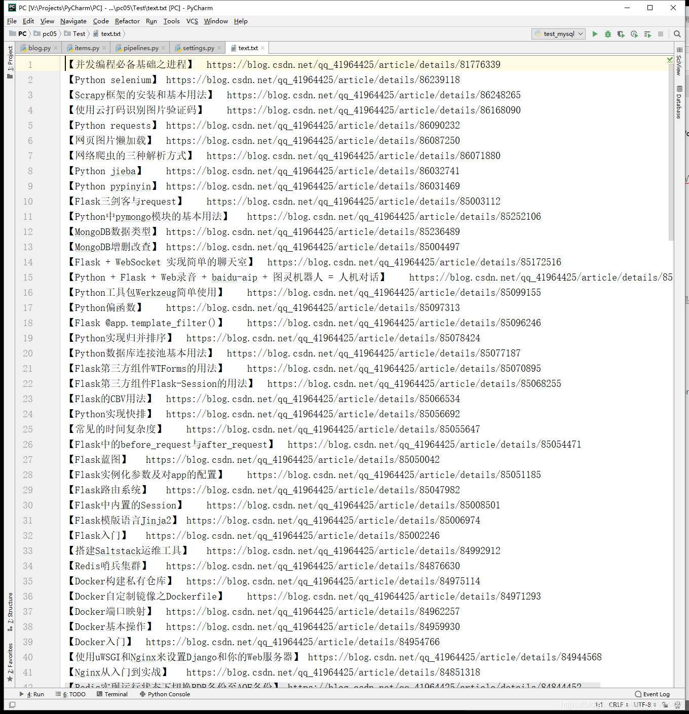
Task: Change the UTF-8 file encoding
Action: pos(644,704)
